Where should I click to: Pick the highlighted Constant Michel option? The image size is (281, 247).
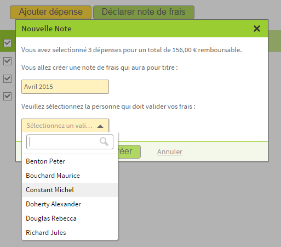pos(70,190)
